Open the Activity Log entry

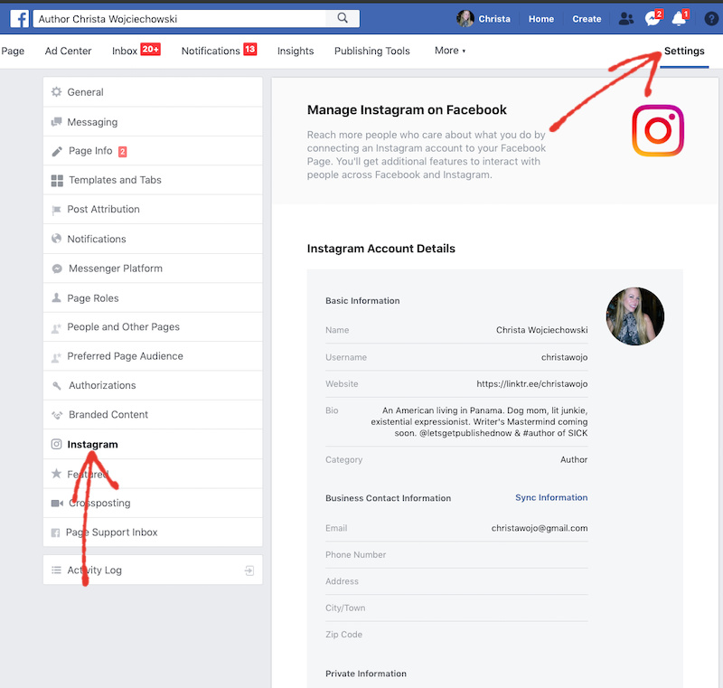95,570
